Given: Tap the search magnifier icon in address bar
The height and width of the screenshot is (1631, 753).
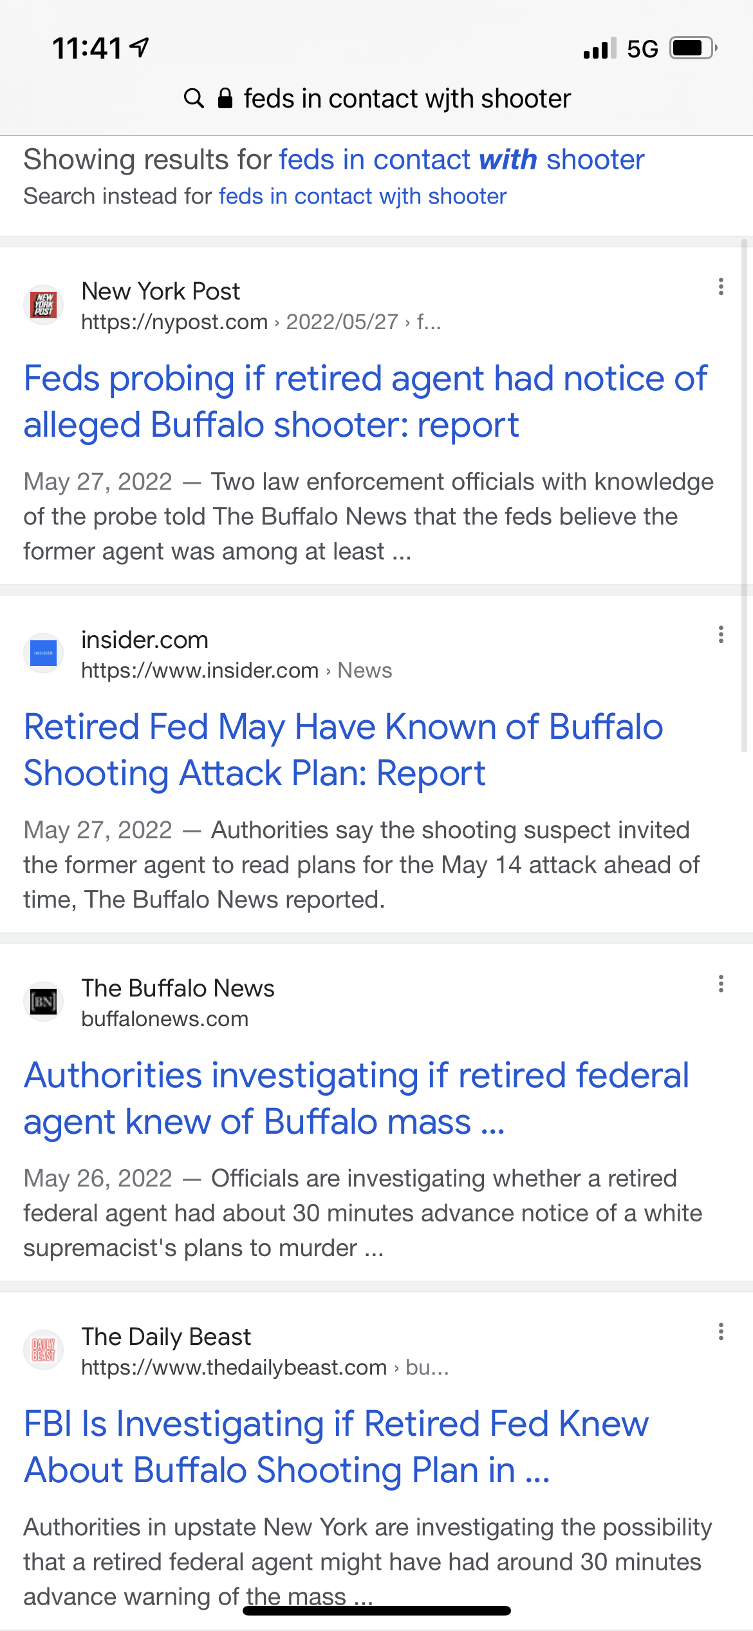Looking at the screenshot, I should [194, 99].
